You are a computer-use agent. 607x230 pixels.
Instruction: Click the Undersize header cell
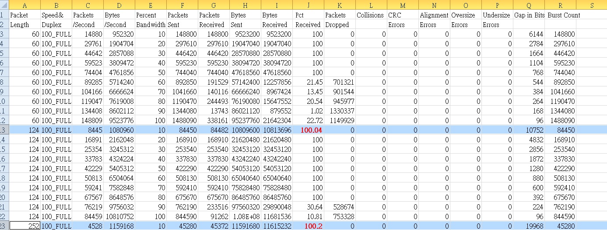497,15
